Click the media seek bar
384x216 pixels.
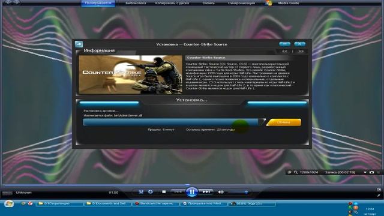(192, 185)
